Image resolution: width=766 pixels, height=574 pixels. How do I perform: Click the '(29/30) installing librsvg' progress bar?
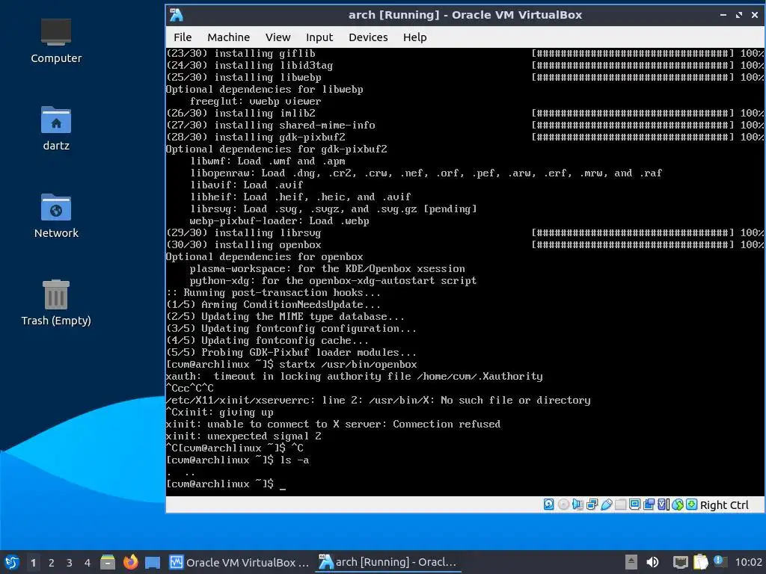[x=633, y=232]
